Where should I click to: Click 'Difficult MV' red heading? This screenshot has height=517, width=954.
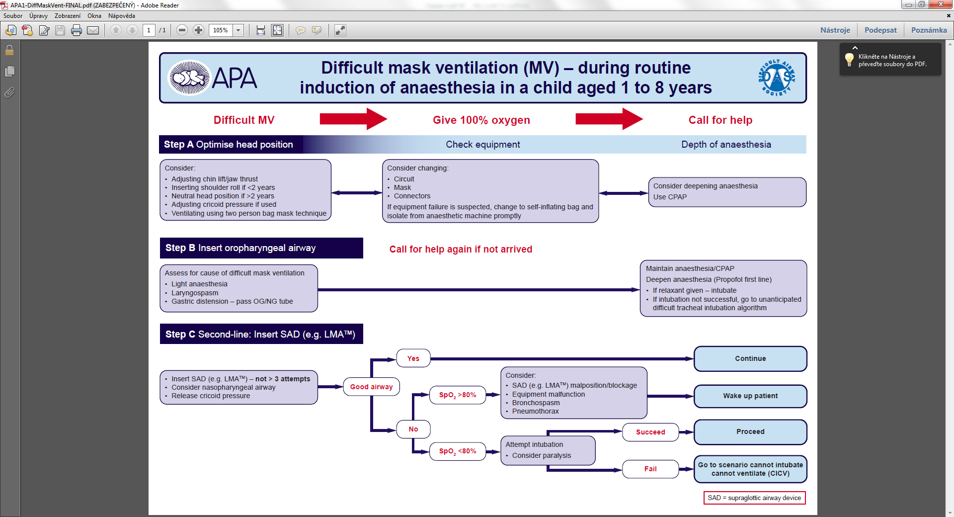pyautogui.click(x=244, y=120)
